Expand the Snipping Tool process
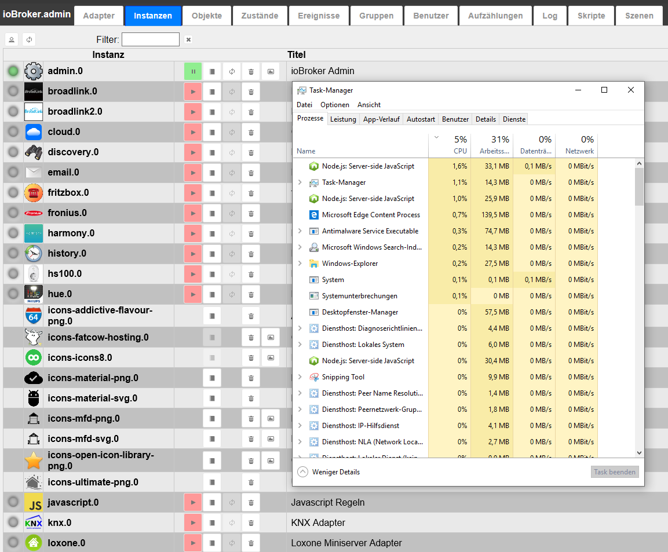Screen dimensions: 668x552 click(x=300, y=377)
